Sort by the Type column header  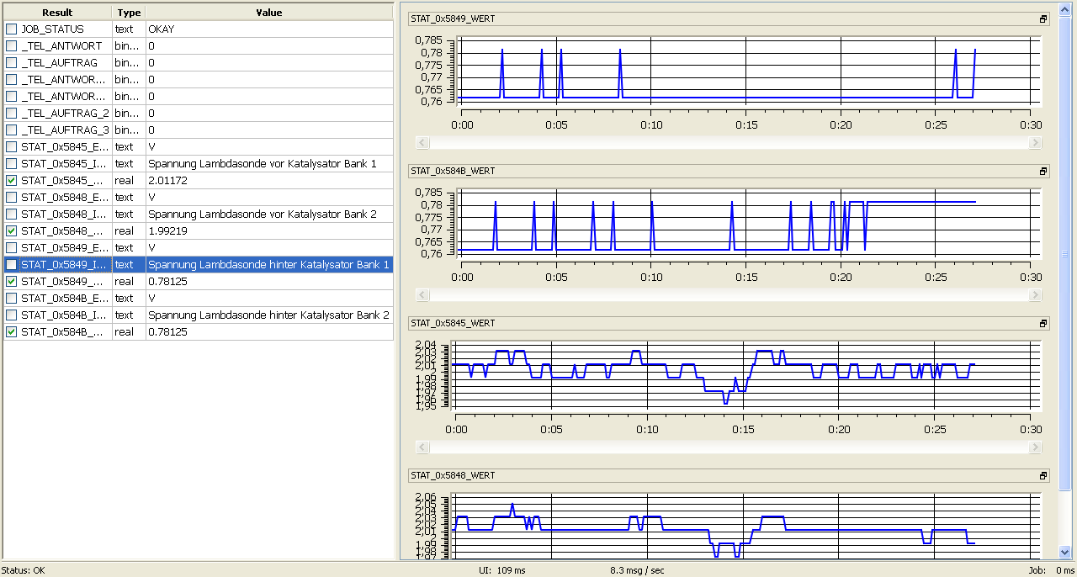coord(129,13)
